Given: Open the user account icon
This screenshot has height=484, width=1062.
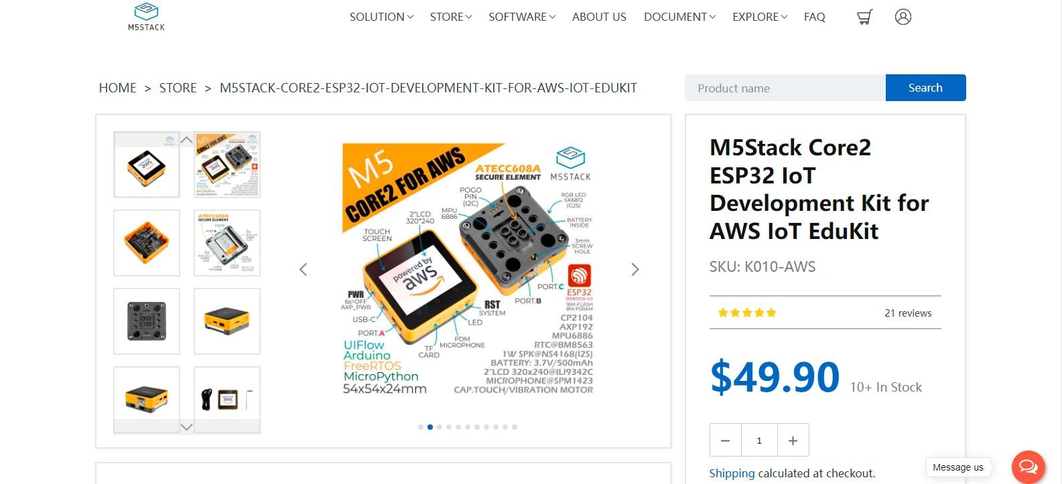Looking at the screenshot, I should point(903,17).
